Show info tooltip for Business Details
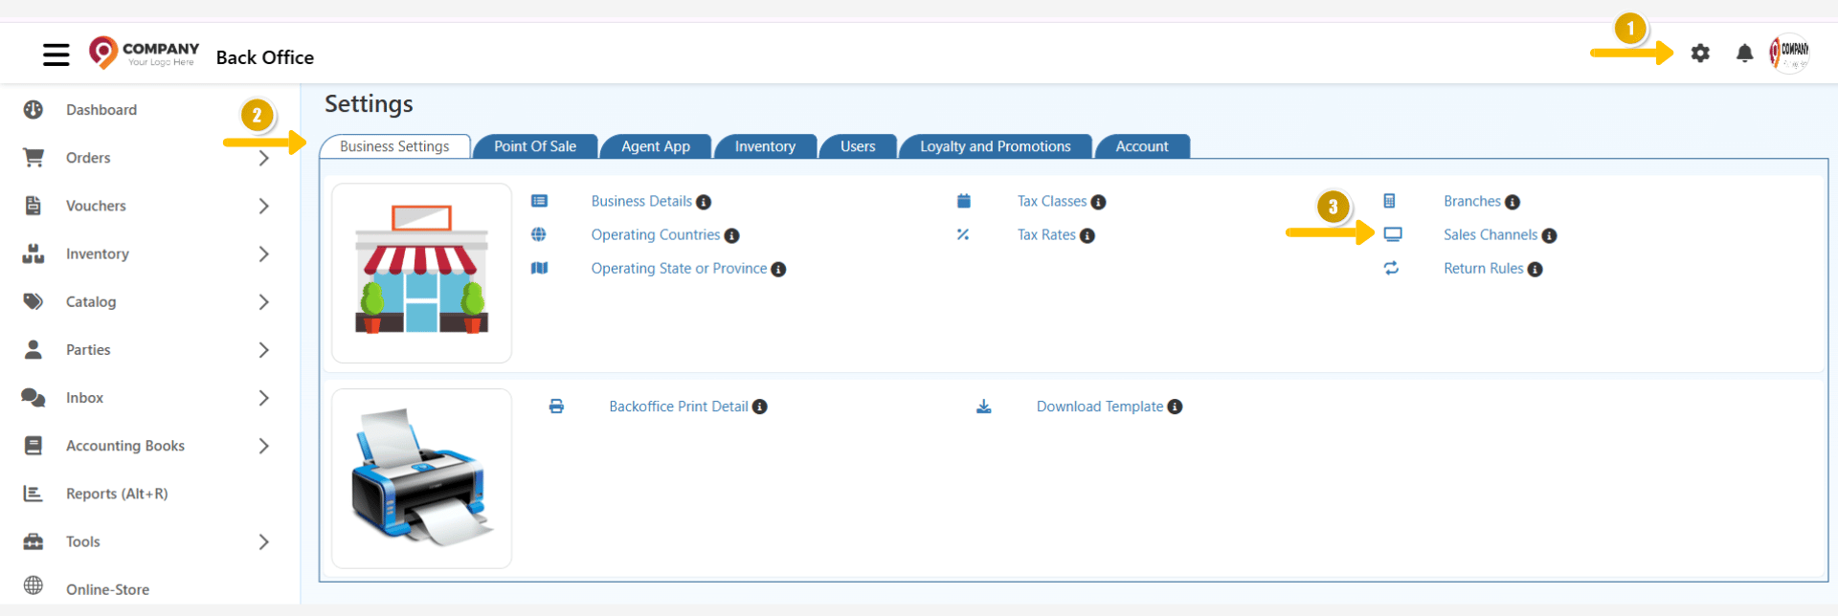The image size is (1838, 616). click(704, 202)
